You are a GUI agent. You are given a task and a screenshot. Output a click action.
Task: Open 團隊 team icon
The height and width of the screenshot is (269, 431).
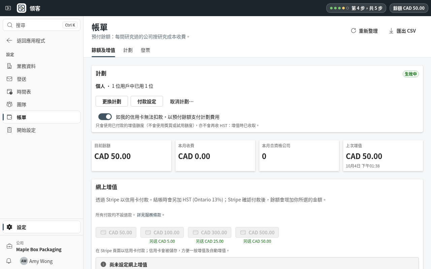point(9,105)
